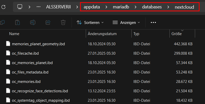The width and height of the screenshot is (205, 104).
Task: Click the rename icon in toolbar
Action: click(x=33, y=22)
